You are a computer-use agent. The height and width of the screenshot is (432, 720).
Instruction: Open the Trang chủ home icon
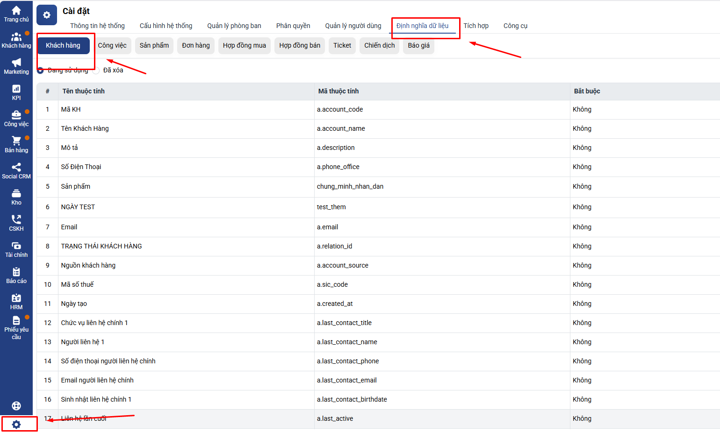[16, 14]
